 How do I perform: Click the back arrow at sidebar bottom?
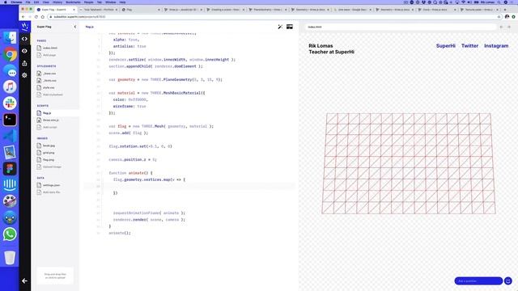click(24, 280)
